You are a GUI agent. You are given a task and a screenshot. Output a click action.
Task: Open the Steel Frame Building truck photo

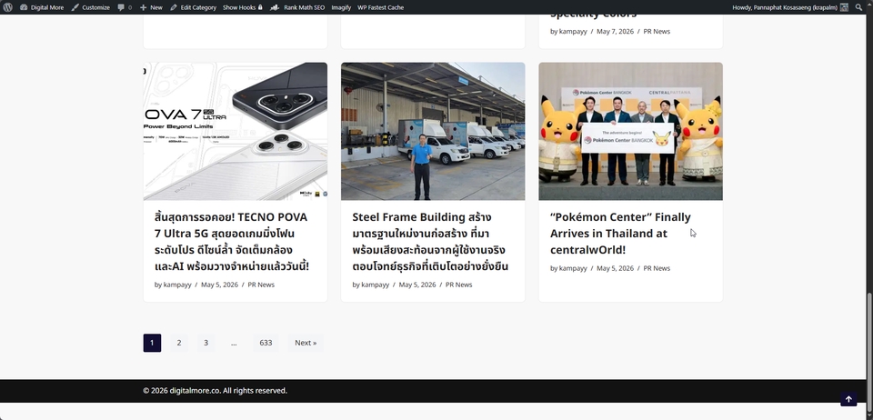pyautogui.click(x=433, y=131)
